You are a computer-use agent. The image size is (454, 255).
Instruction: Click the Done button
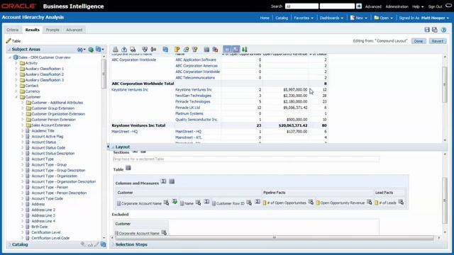[419, 41]
